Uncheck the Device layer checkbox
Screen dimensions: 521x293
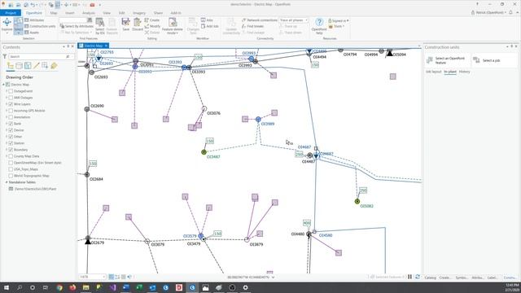11,130
